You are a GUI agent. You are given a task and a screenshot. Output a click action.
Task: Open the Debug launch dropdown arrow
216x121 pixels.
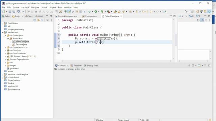[x=92, y=12]
